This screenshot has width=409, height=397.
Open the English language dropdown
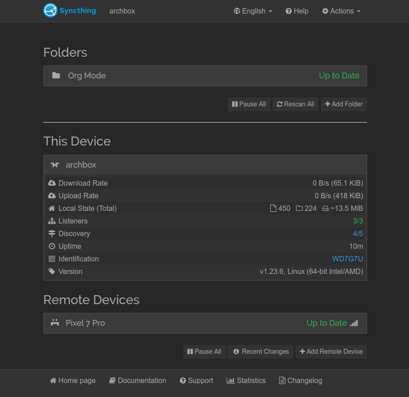point(253,11)
